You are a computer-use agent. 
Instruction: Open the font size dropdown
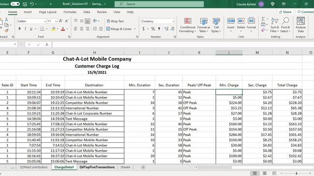(x=56, y=21)
